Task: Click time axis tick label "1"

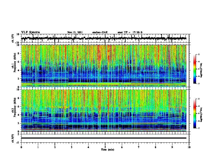Action: tap(38, 147)
